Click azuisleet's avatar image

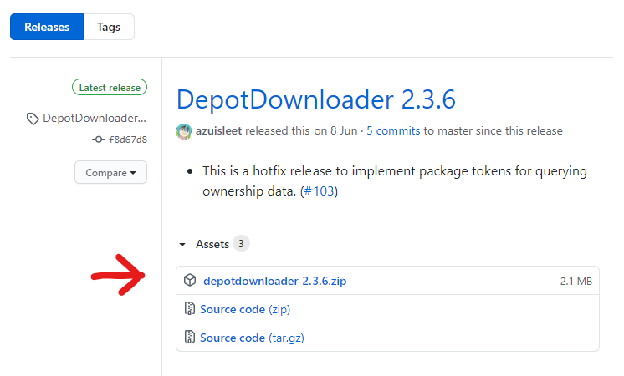coord(184,131)
